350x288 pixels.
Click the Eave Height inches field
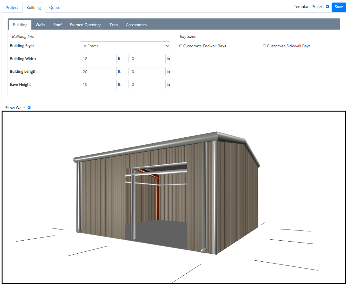pyautogui.click(x=147, y=85)
